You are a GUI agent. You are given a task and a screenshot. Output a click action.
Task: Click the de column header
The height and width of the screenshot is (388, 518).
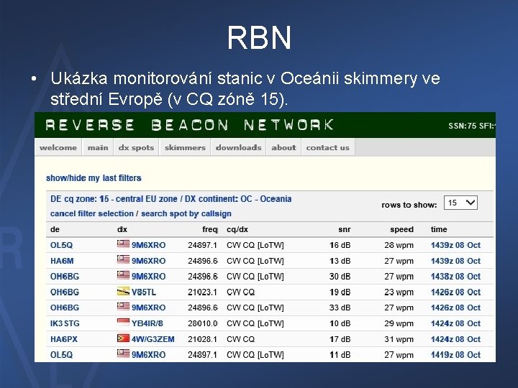point(55,229)
